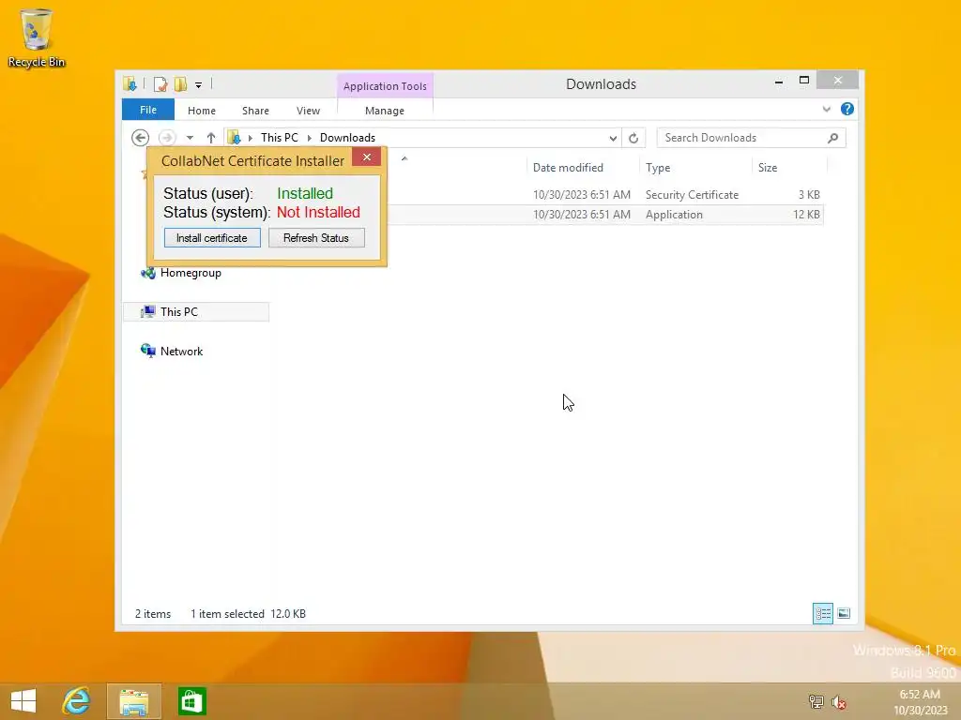
Task: Go back using the back arrow
Action: (x=141, y=138)
